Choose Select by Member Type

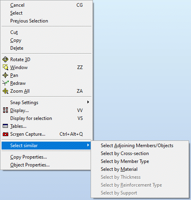(125, 161)
